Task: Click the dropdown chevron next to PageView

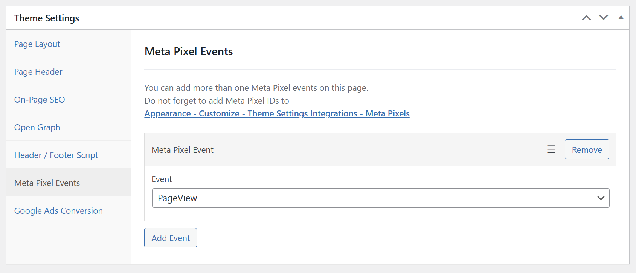Action: pos(601,198)
